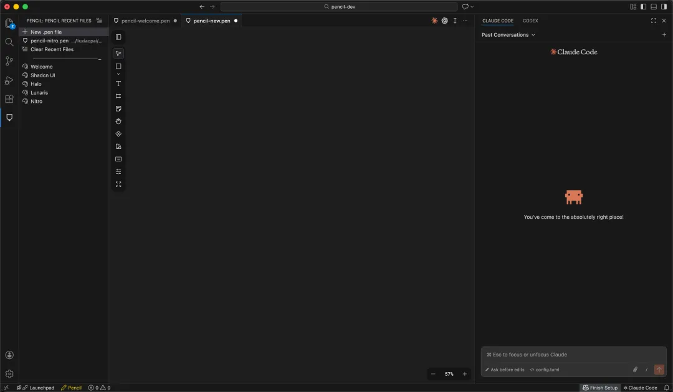Viewport: 673px width, 392px height.
Task: Toggle the bottom panel visibility
Action: 654,6
